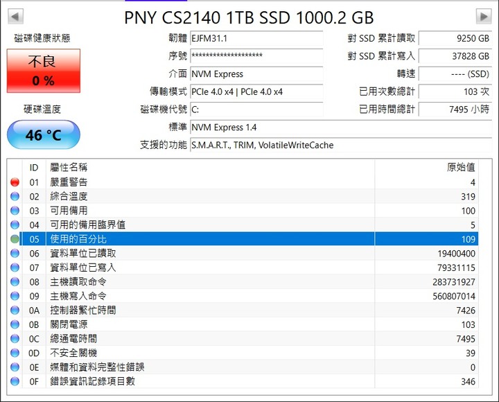Click the red status dot for 嚴重警告

coord(15,182)
